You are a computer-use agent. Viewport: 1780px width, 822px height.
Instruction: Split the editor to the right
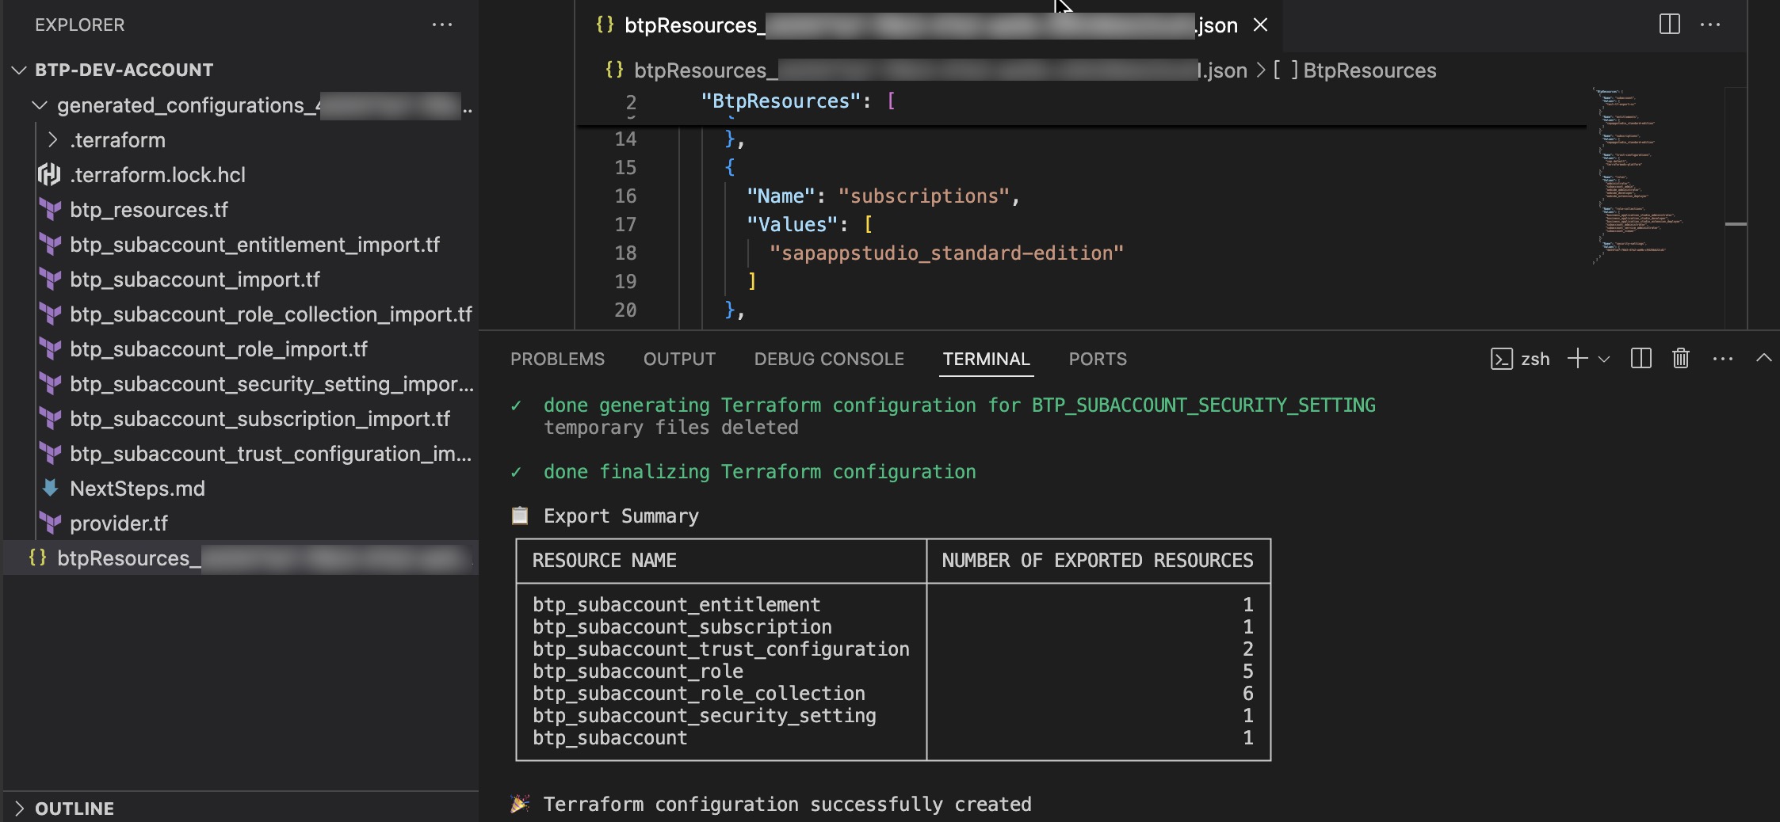pos(1669,25)
